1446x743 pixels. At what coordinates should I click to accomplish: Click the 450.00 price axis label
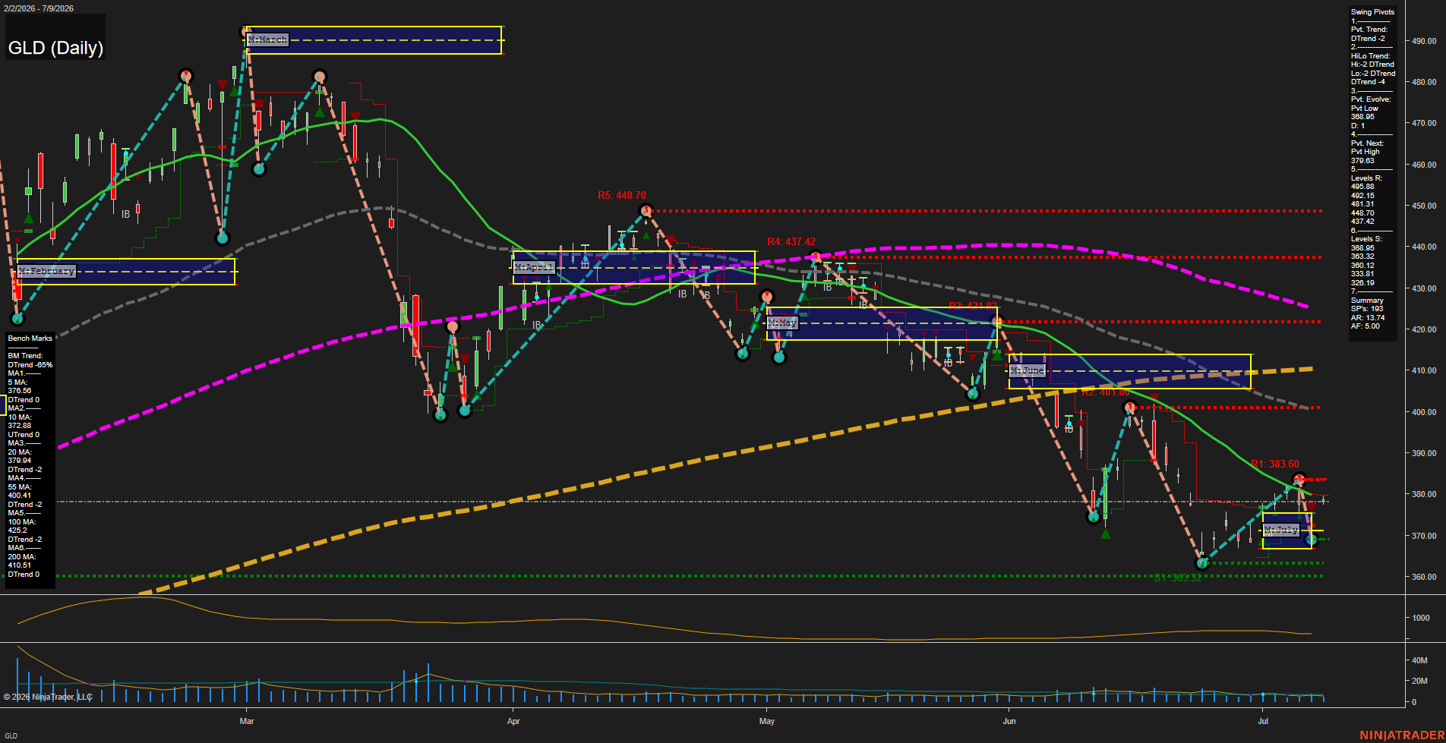tap(1424, 206)
